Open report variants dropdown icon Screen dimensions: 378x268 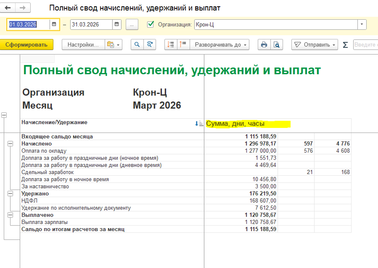point(113,45)
